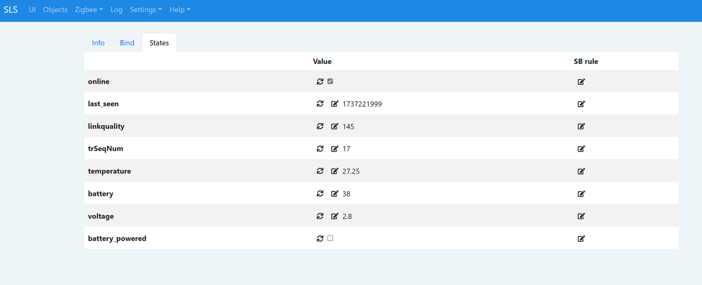The width and height of the screenshot is (702, 285).
Task: Select the States tab
Action: point(159,43)
